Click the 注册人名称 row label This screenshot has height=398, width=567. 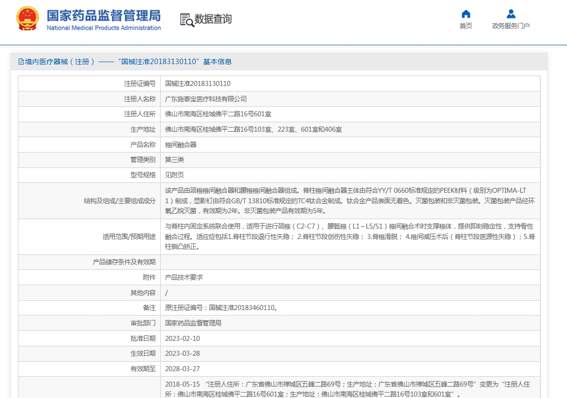coord(140,99)
